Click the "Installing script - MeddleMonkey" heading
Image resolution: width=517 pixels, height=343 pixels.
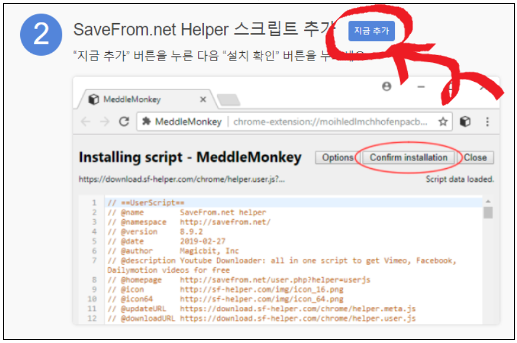tap(190, 158)
